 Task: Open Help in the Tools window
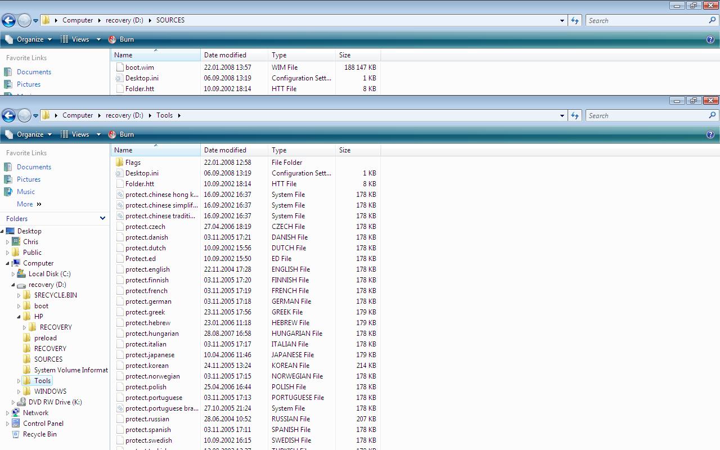[x=710, y=134]
